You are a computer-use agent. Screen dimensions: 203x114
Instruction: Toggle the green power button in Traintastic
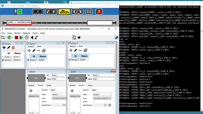tap(9, 38)
